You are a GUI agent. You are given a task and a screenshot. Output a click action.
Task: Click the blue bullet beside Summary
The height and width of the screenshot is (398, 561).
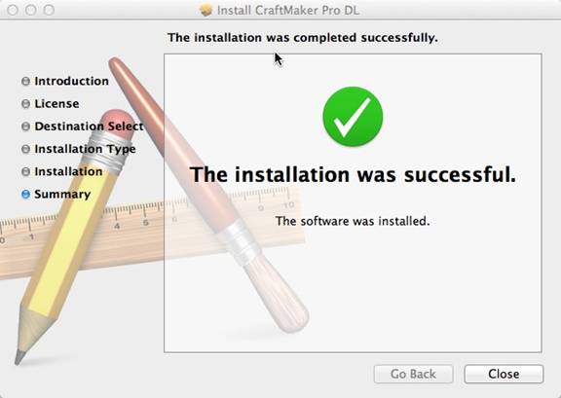tap(25, 195)
